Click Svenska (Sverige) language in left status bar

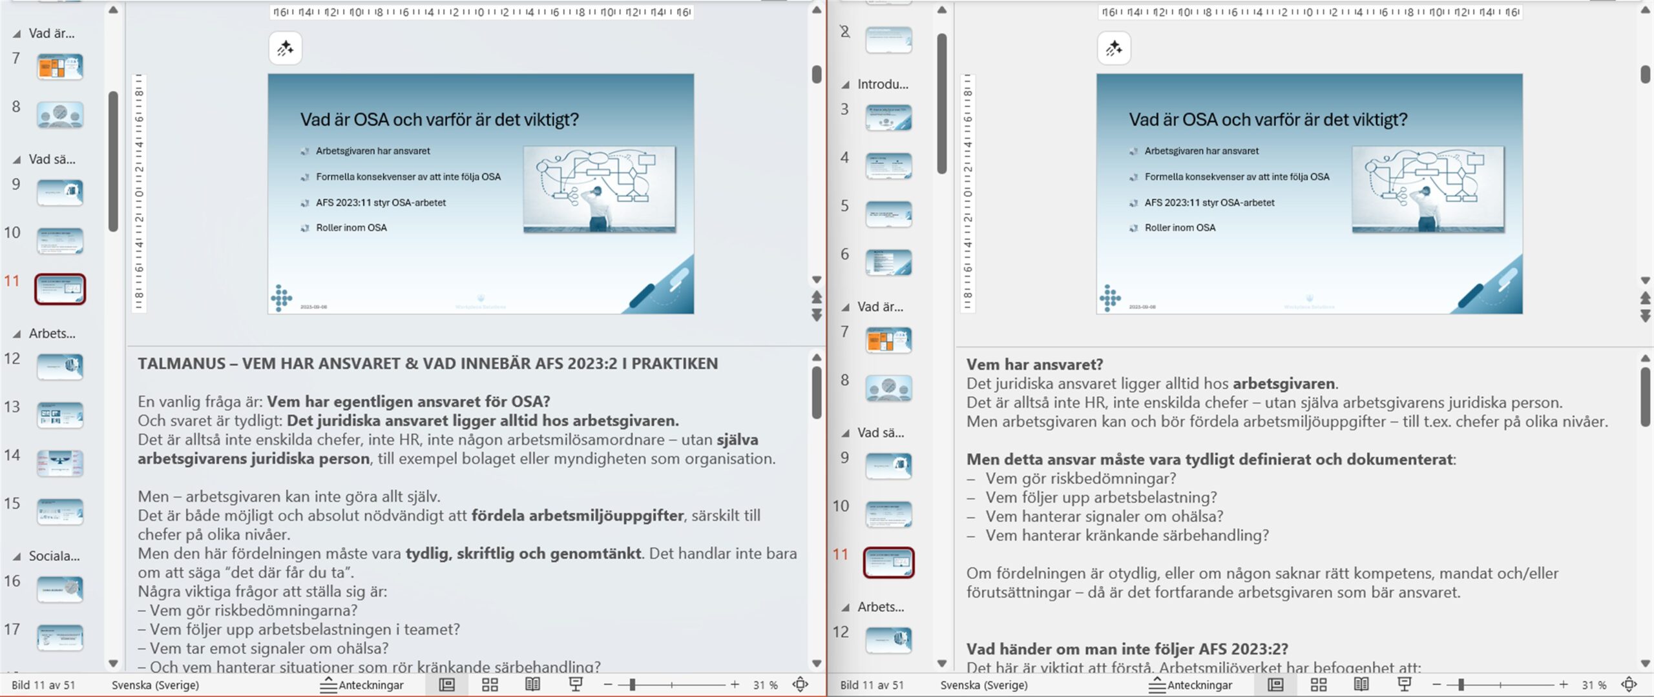pos(155,685)
